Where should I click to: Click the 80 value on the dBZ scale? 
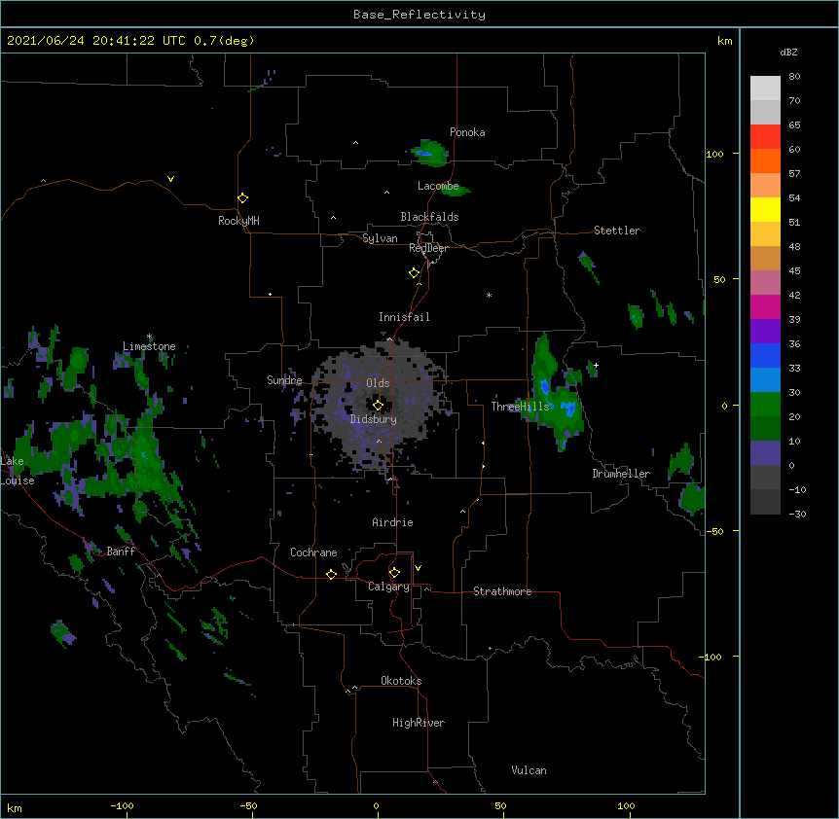pos(794,77)
